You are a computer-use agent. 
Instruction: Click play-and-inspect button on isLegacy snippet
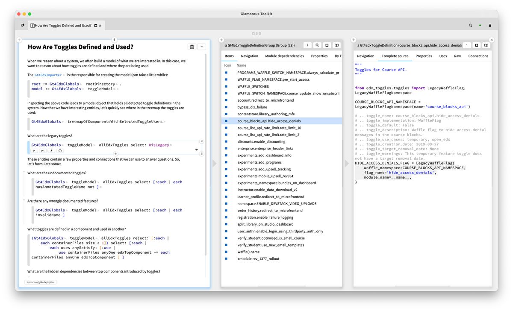coord(43,150)
